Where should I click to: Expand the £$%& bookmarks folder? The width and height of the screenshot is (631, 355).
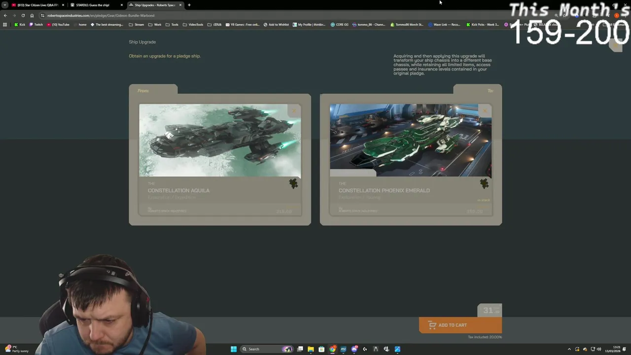coord(214,24)
